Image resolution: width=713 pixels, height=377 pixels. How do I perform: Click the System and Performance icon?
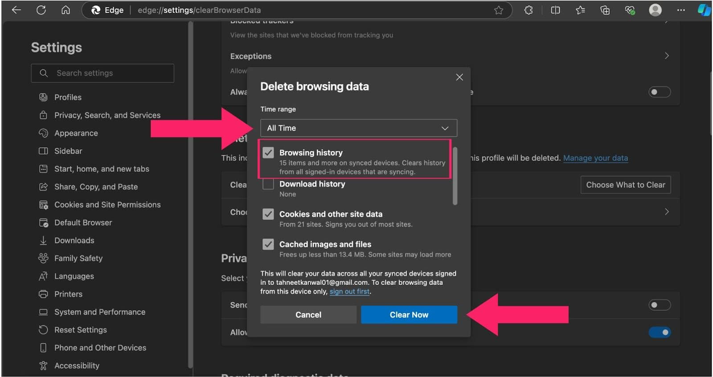point(43,312)
